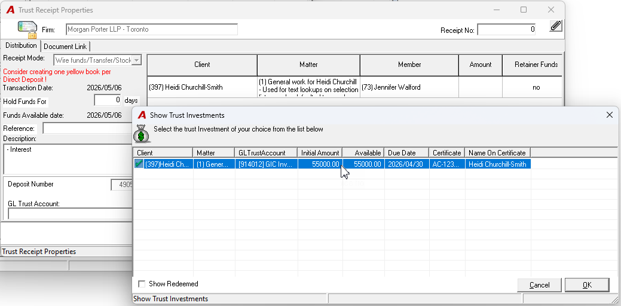
Task: Click the Member header in distribution grid
Action: coord(409,65)
